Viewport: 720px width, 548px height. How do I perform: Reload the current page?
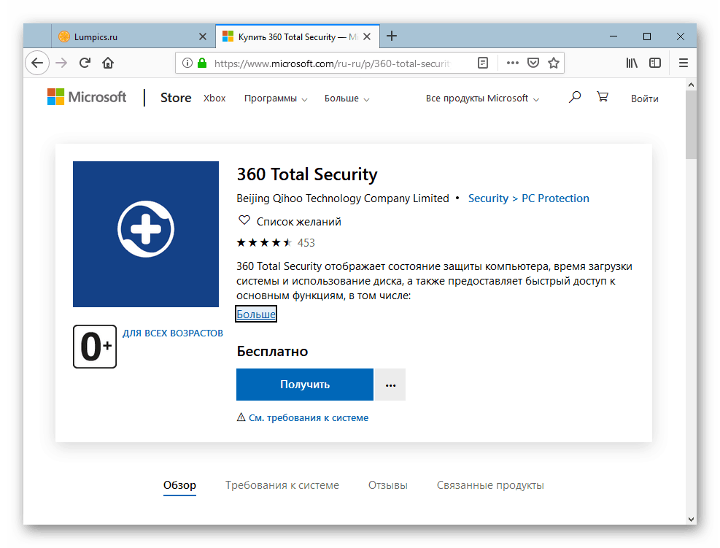pos(85,63)
